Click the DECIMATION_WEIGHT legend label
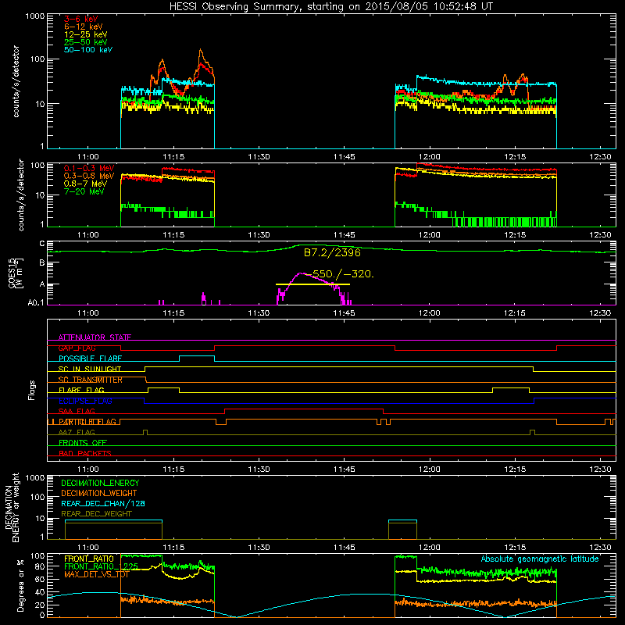This screenshot has height=625, width=625. 99,493
